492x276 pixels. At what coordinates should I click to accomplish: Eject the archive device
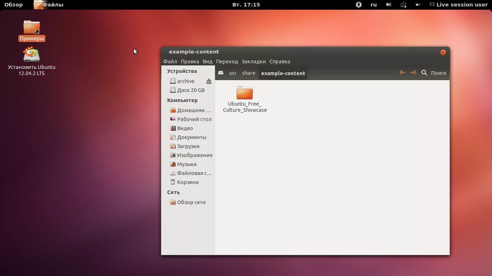[209, 81]
